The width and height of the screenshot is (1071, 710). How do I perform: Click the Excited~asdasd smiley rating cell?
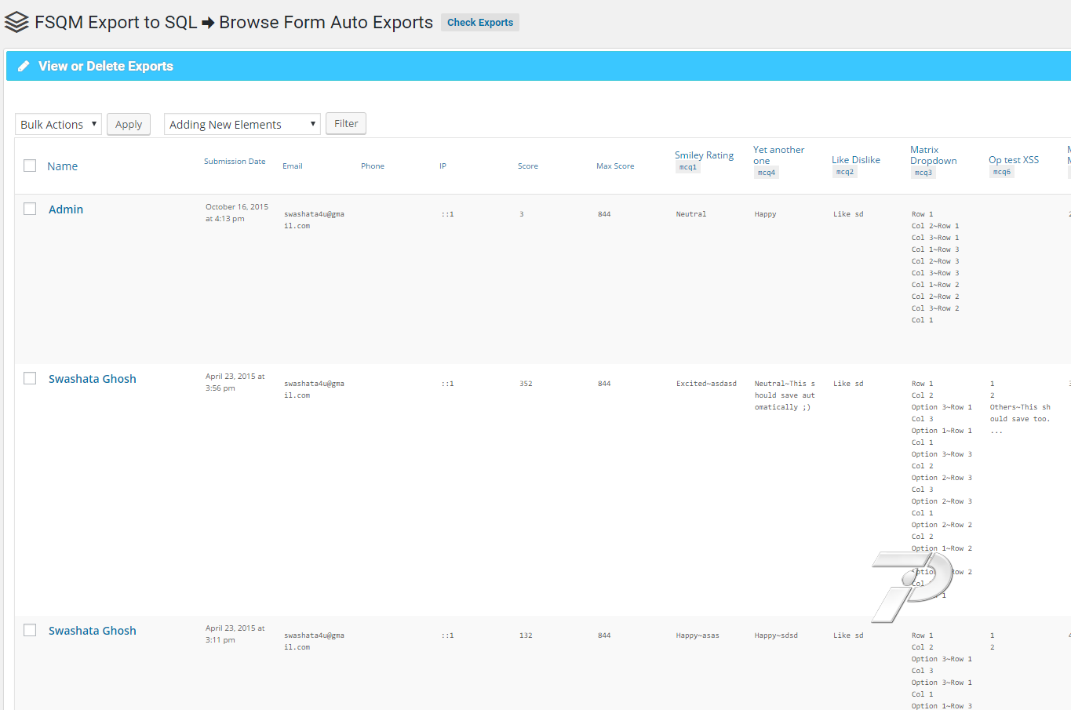(x=706, y=384)
